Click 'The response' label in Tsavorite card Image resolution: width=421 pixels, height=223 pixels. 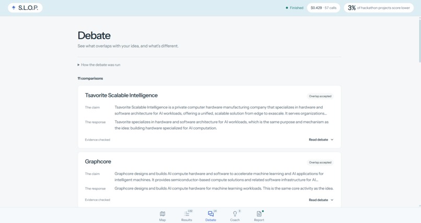click(95, 122)
